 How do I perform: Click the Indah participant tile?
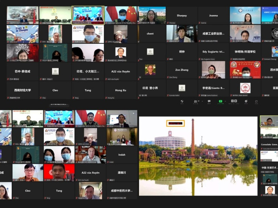tap(121, 155)
